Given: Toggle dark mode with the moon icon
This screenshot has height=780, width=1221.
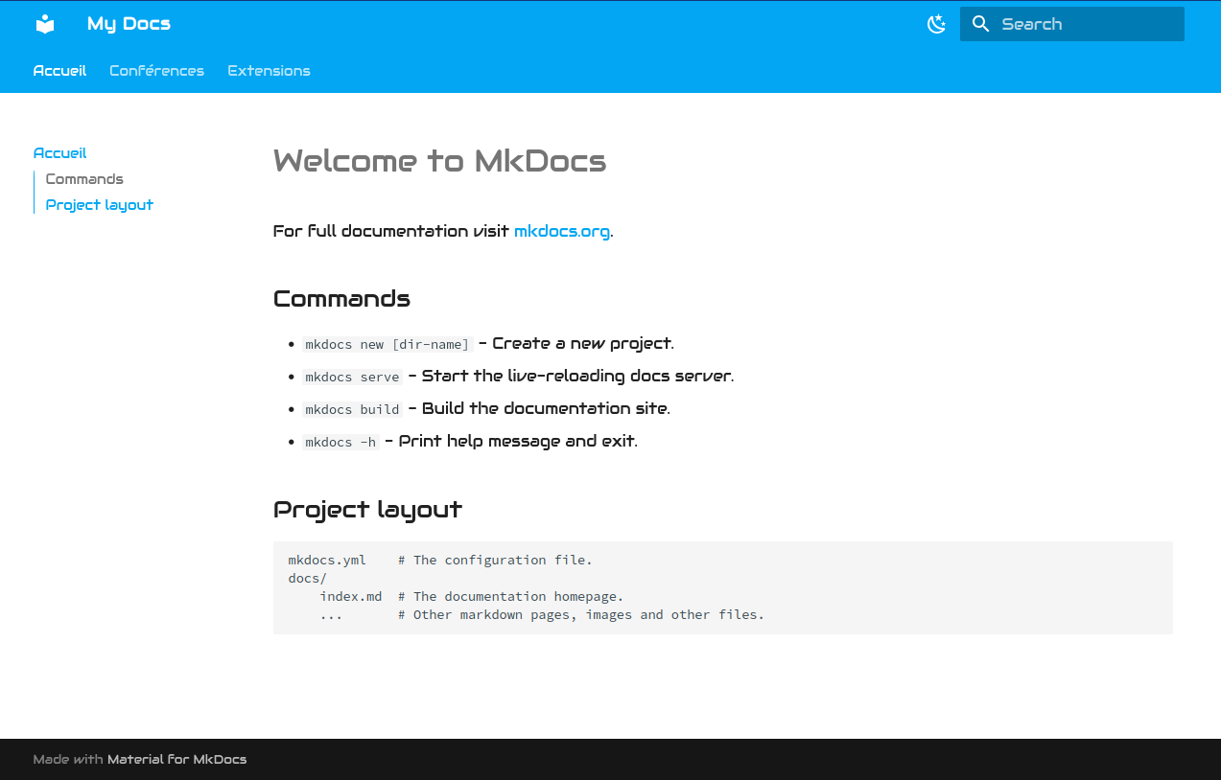Looking at the screenshot, I should 936,24.
